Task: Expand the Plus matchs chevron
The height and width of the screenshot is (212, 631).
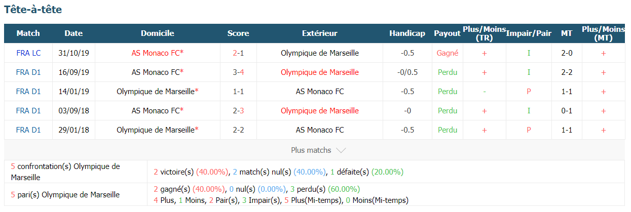Action: pyautogui.click(x=341, y=150)
